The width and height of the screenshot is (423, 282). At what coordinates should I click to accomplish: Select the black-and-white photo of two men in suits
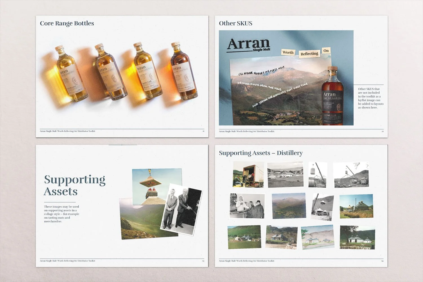(181, 210)
